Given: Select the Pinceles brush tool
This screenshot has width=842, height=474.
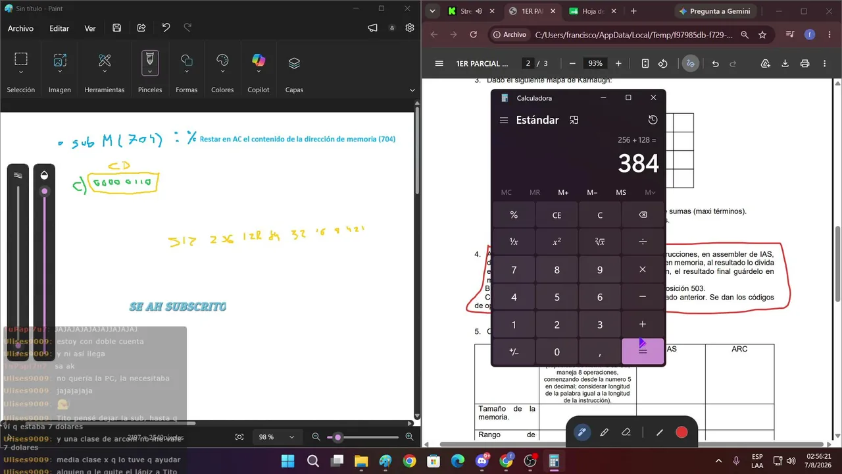Looking at the screenshot, I should (x=150, y=59).
